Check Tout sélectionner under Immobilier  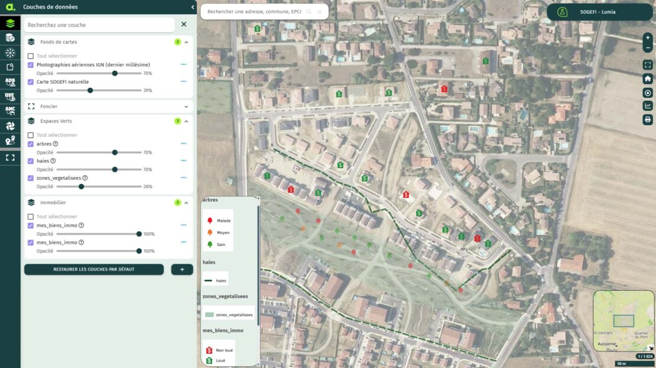[x=31, y=217]
